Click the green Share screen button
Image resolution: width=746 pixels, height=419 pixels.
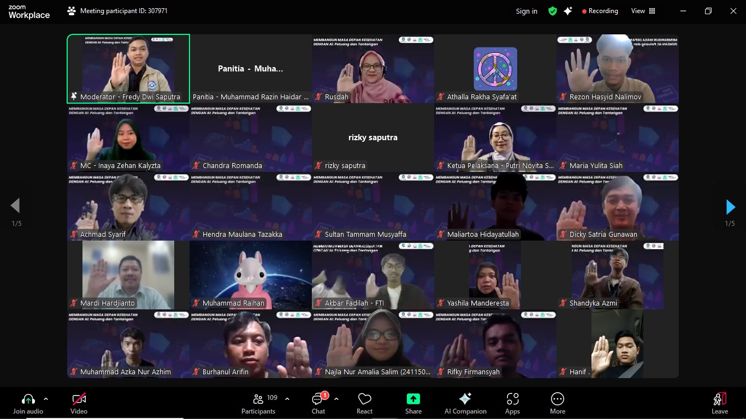tap(413, 399)
